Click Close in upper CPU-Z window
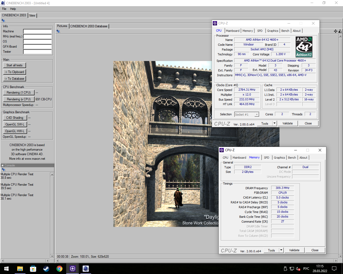Image resolution: width=343 pixels, height=274 pixels. (308, 123)
